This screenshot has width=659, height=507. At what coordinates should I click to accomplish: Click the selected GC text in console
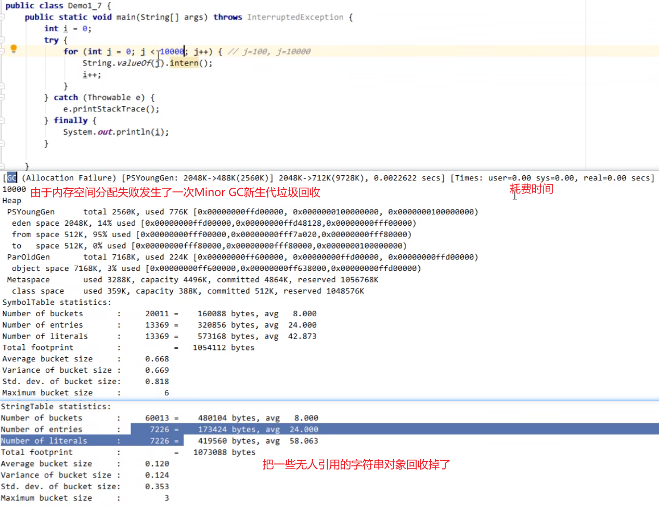[11, 178]
